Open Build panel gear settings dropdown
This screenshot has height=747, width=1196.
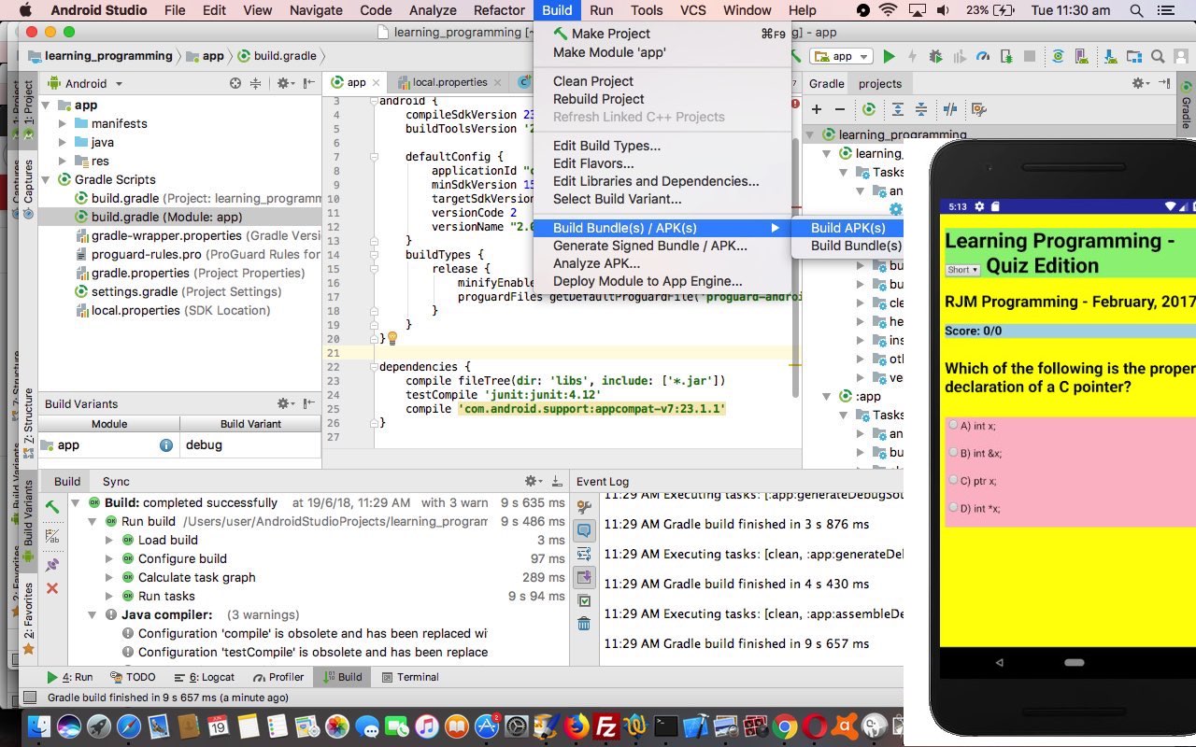click(x=533, y=481)
